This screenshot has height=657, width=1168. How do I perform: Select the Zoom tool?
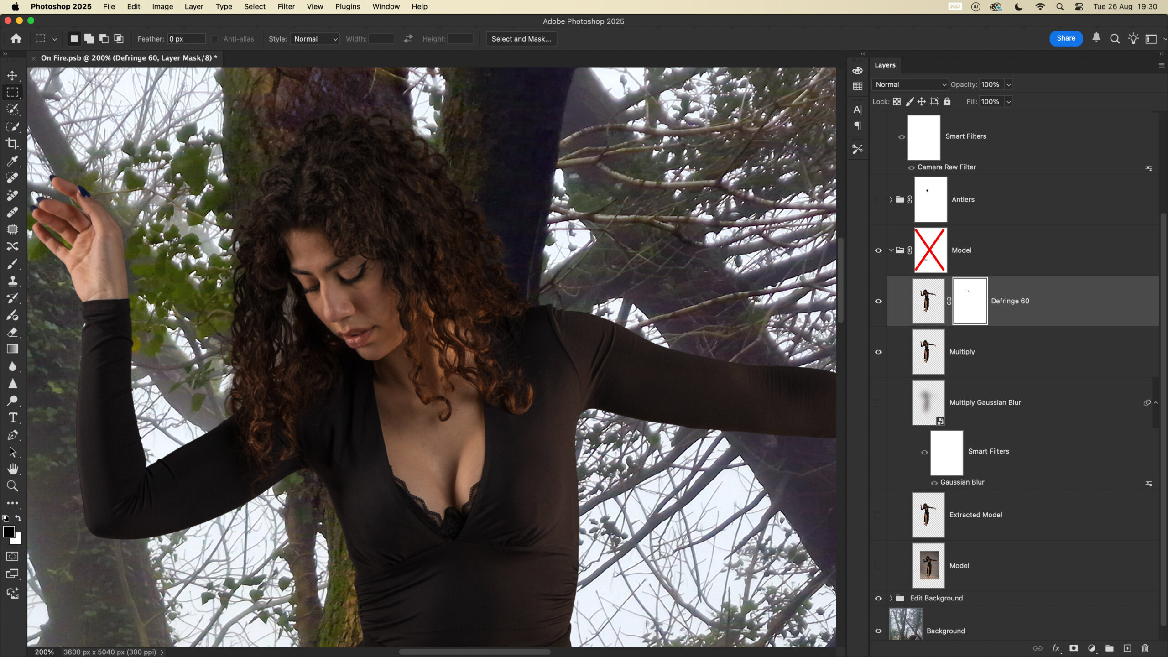pos(12,486)
